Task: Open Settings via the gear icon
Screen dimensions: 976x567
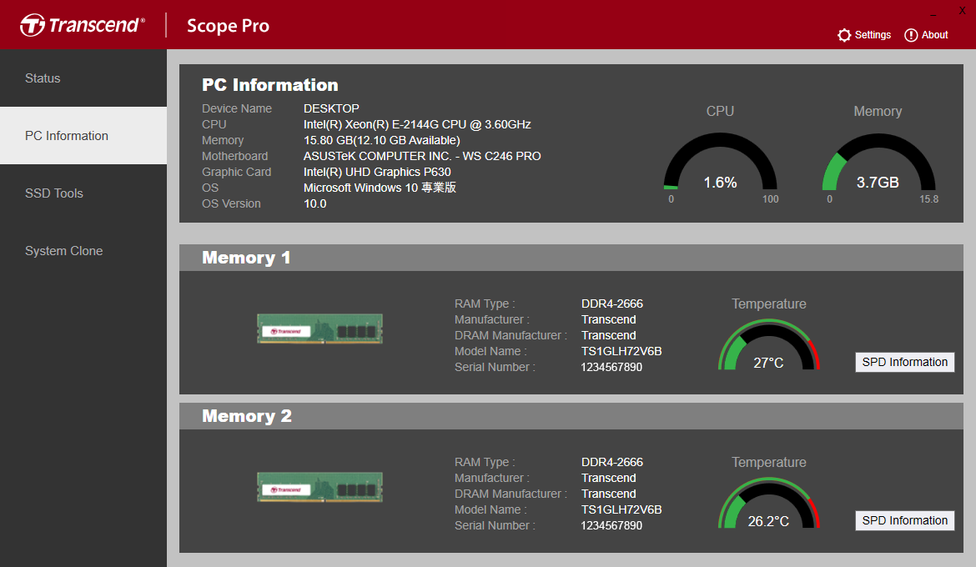Action: tap(844, 36)
